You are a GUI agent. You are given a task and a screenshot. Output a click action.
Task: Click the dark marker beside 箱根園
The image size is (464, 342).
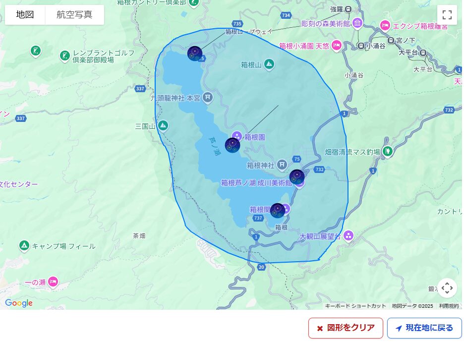[x=232, y=145]
